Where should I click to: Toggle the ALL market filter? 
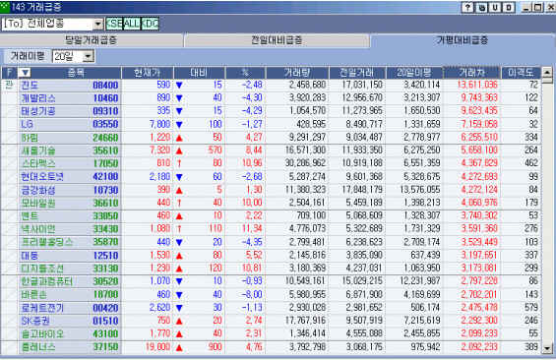point(132,24)
